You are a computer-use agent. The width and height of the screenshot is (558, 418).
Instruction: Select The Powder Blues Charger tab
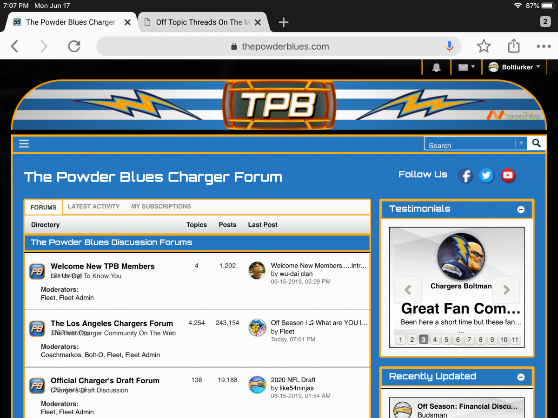pos(71,22)
